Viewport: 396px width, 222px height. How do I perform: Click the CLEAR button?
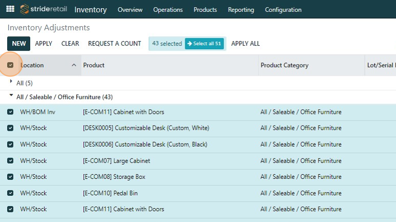click(70, 44)
